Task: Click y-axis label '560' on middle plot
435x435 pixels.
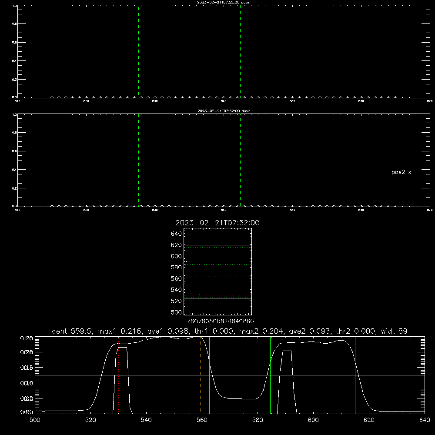Action: point(177,278)
